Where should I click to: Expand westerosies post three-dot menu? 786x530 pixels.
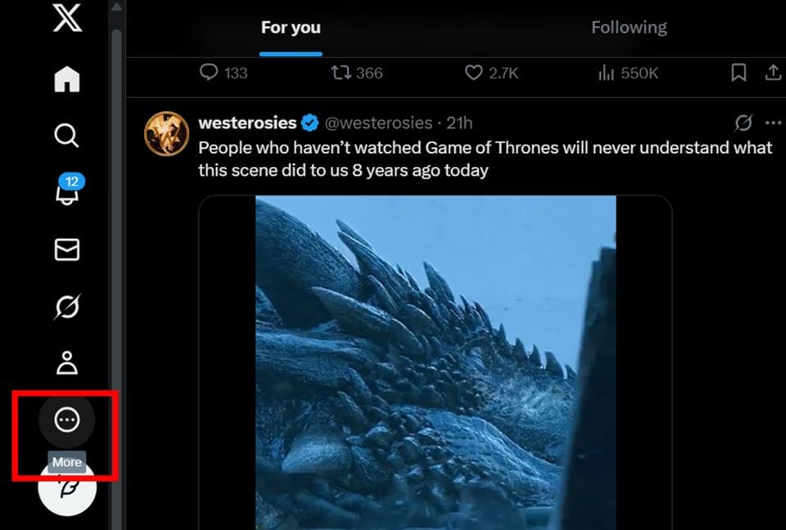point(773,123)
